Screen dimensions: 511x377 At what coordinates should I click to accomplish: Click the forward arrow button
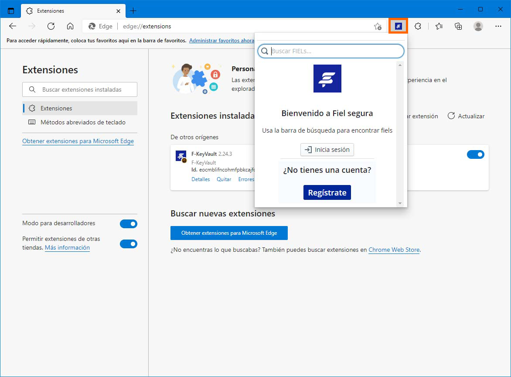point(32,26)
